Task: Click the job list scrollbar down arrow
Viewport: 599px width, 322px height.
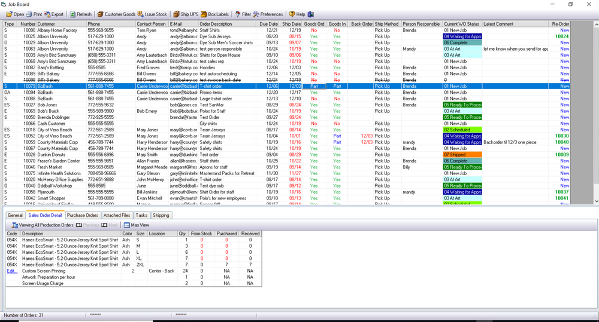Action: [597, 201]
